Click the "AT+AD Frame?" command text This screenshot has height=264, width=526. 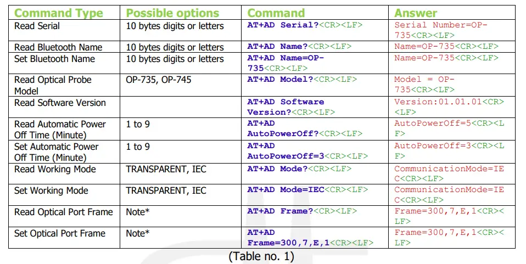click(x=279, y=211)
